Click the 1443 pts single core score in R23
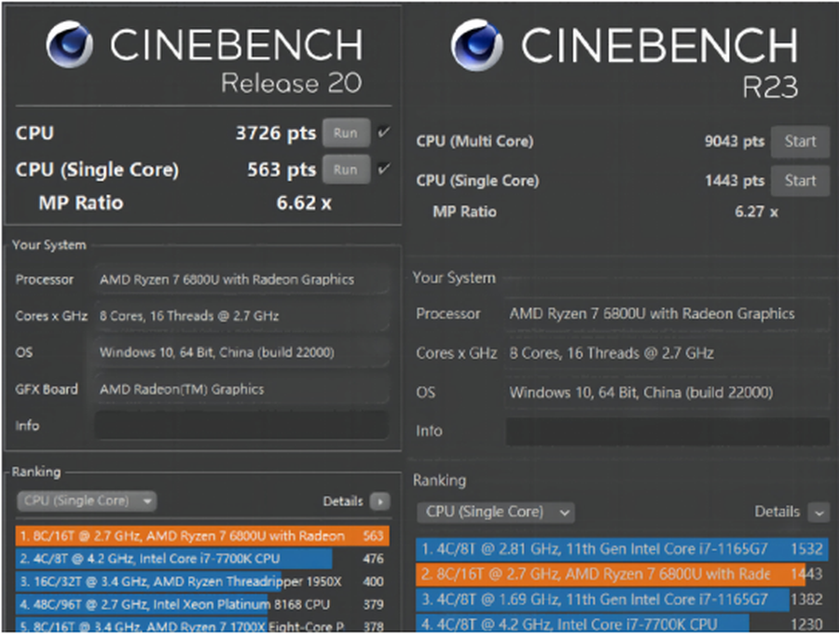 [735, 180]
